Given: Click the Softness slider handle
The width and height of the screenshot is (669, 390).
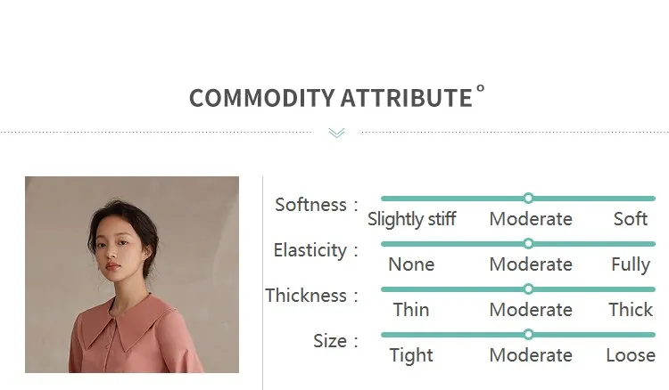Looking at the screenshot, I should [528, 198].
